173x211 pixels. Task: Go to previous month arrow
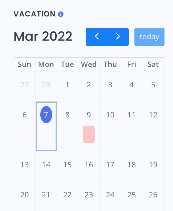coord(97,37)
